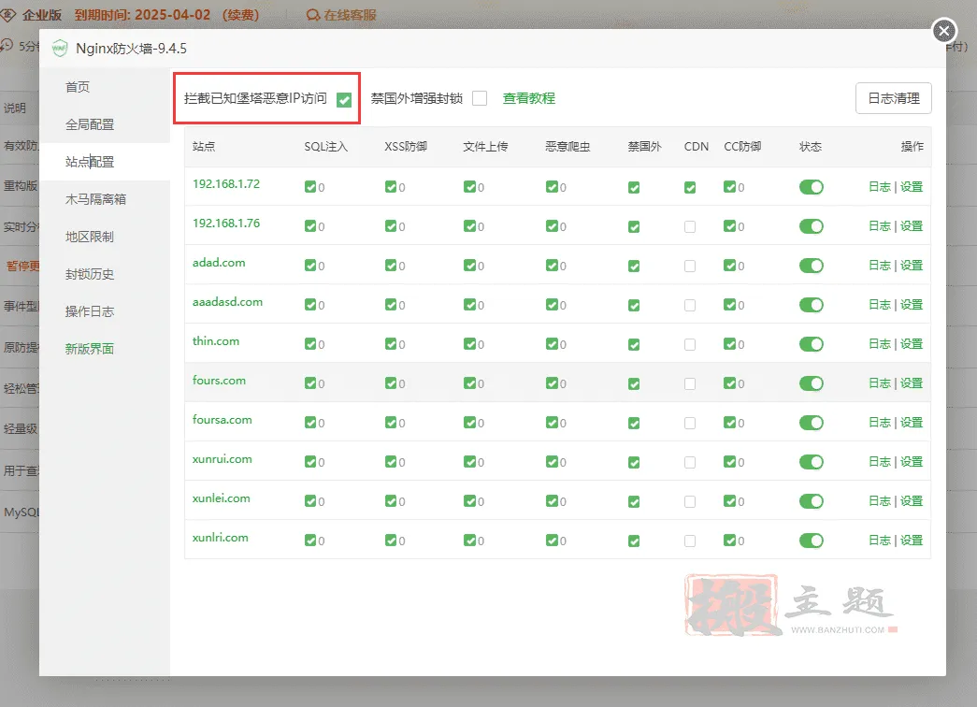Toggle SQL注入 checkbox for xunlri.com
Image resolution: width=977 pixels, height=707 pixels.
[310, 540]
